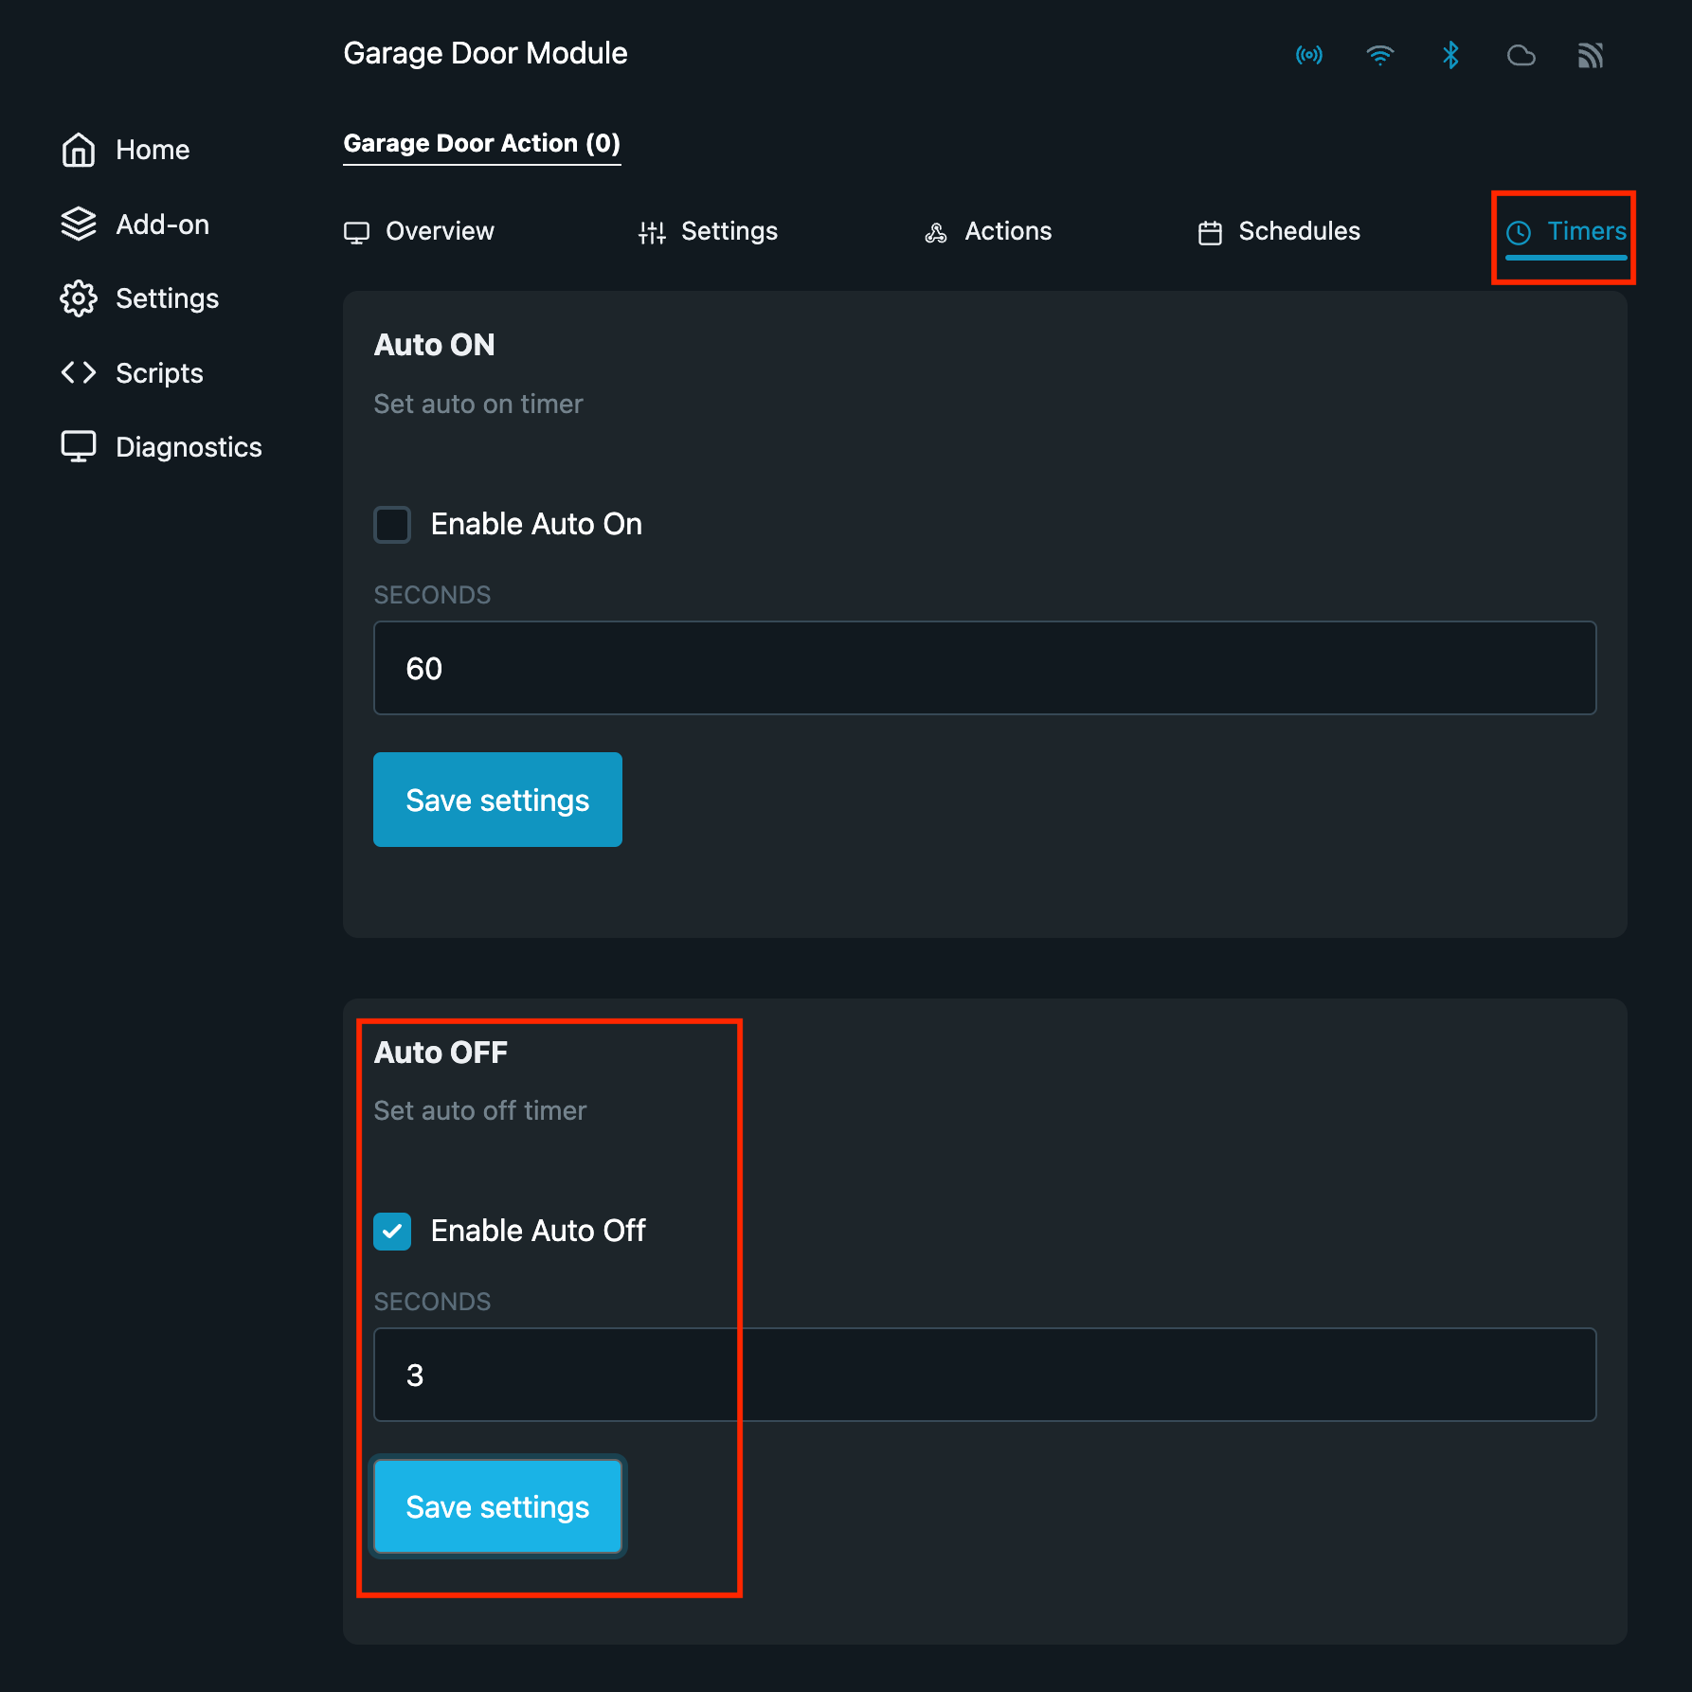Switch to the Schedules tab
Viewport: 1692px width, 1692px height.
[1279, 231]
